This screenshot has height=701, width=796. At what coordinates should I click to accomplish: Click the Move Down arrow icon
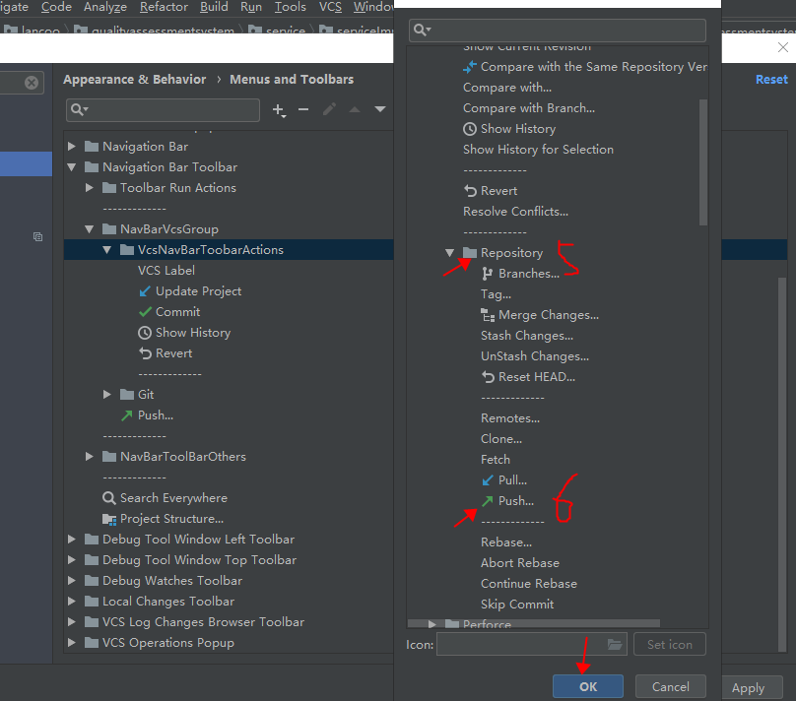point(379,110)
